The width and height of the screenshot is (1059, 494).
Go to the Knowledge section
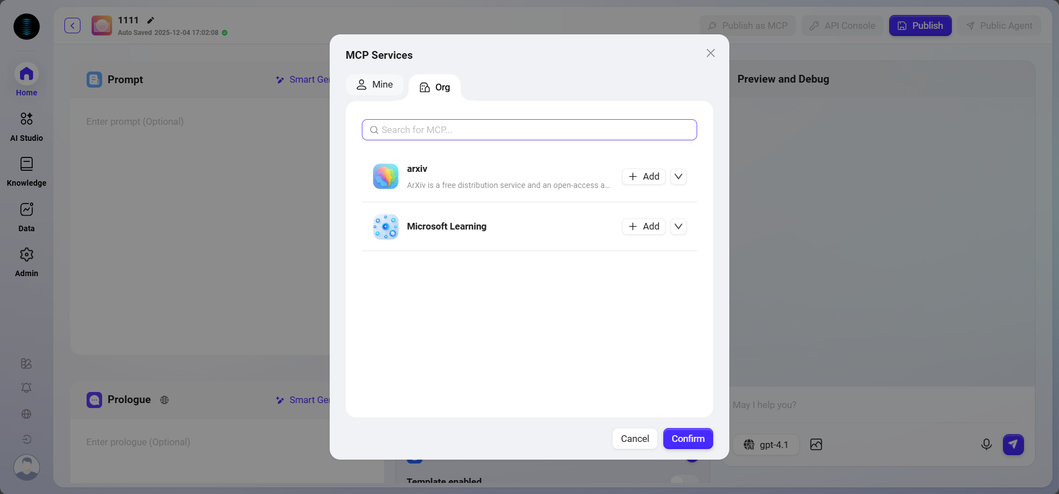pyautogui.click(x=26, y=170)
